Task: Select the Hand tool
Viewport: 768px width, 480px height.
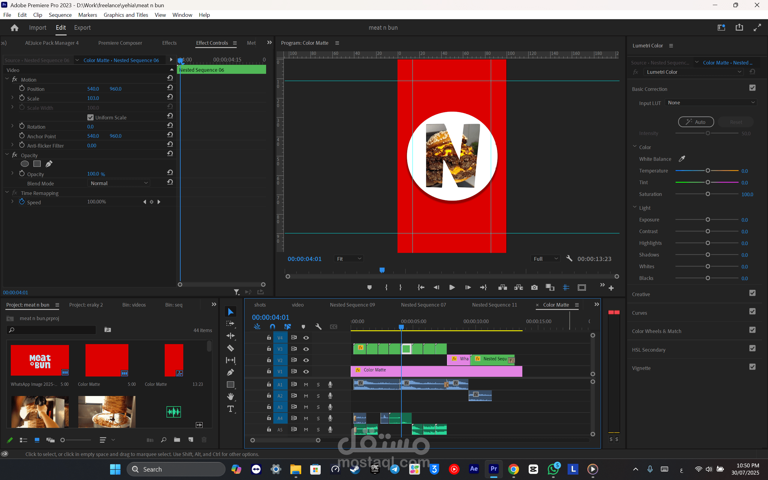Action: 230,397
